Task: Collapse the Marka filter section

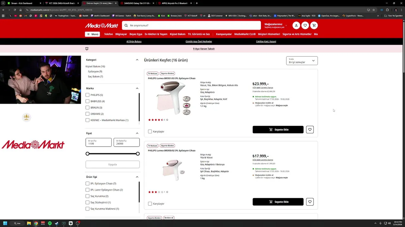Action: 137,88
